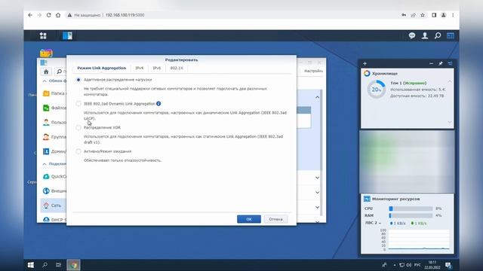Reload the browser page

[48, 15]
